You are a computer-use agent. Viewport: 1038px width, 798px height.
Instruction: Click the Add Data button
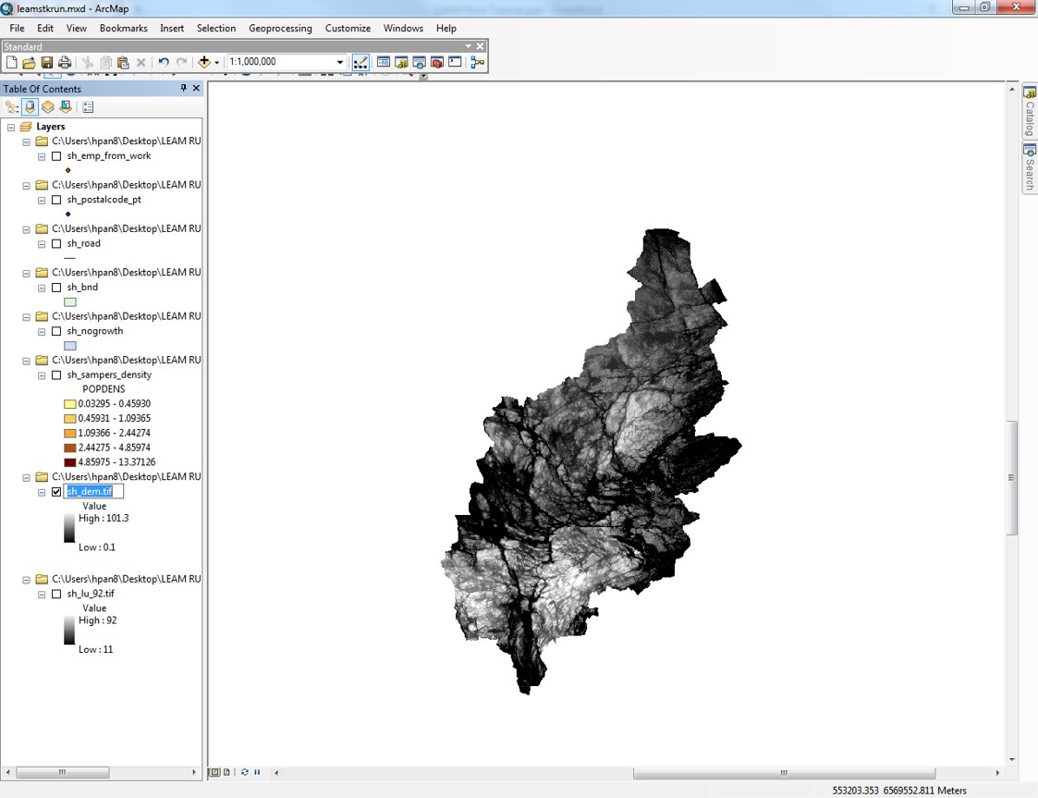(204, 62)
